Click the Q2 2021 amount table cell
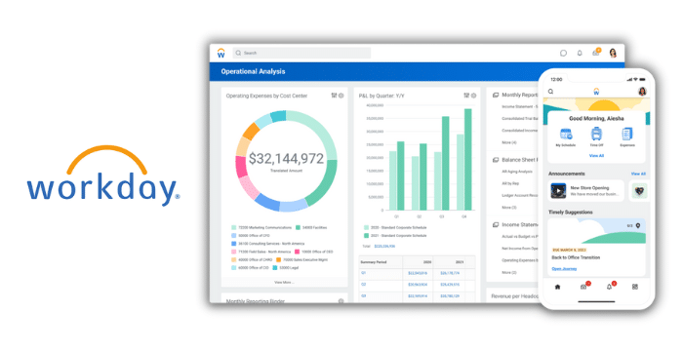Screen dimensions: 683x351 (x=450, y=285)
